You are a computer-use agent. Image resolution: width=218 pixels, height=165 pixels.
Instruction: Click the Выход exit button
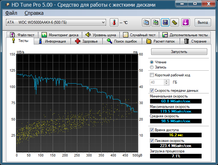tap(203, 22)
